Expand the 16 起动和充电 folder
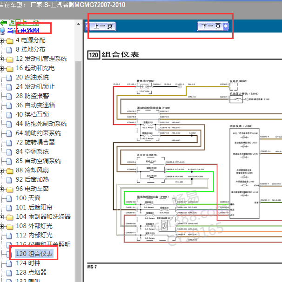Image resolution: width=282 pixels, height=282 pixels. click(x=1, y=68)
